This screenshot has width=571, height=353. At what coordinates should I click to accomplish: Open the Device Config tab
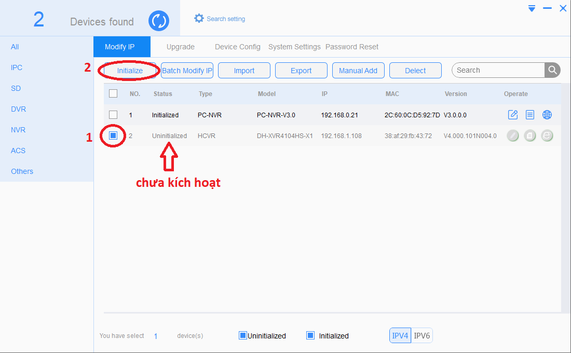[x=237, y=47]
